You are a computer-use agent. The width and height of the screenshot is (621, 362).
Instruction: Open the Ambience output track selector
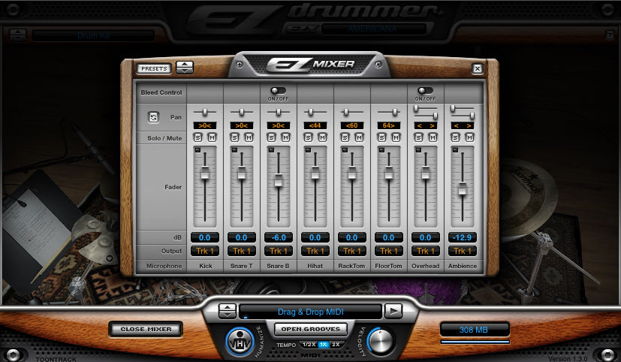click(x=462, y=251)
